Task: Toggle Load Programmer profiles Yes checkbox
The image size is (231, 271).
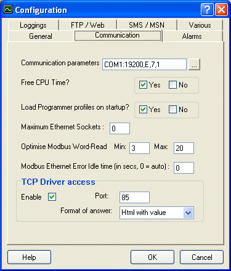Action: [143, 110]
